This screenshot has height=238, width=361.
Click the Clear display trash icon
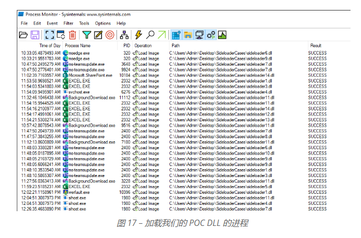72,35
